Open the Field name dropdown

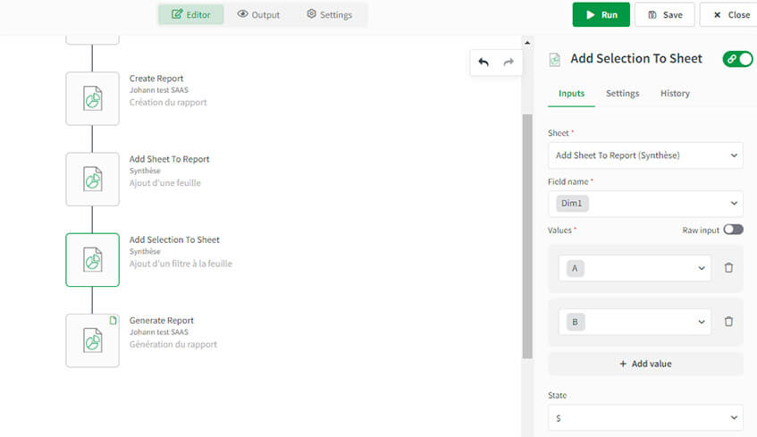click(645, 203)
